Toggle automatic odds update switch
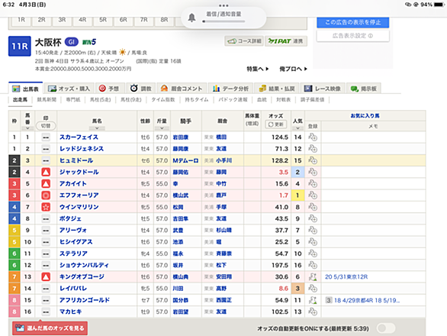The image size is (447, 336). point(385,328)
